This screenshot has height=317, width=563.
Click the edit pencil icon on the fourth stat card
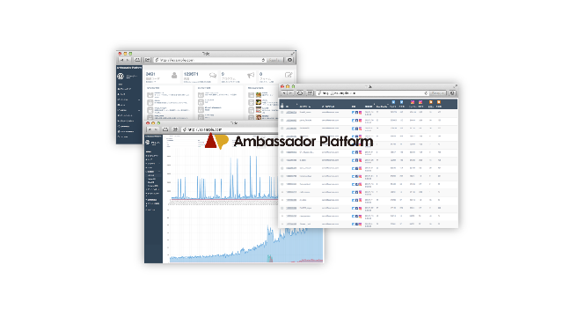tap(289, 75)
